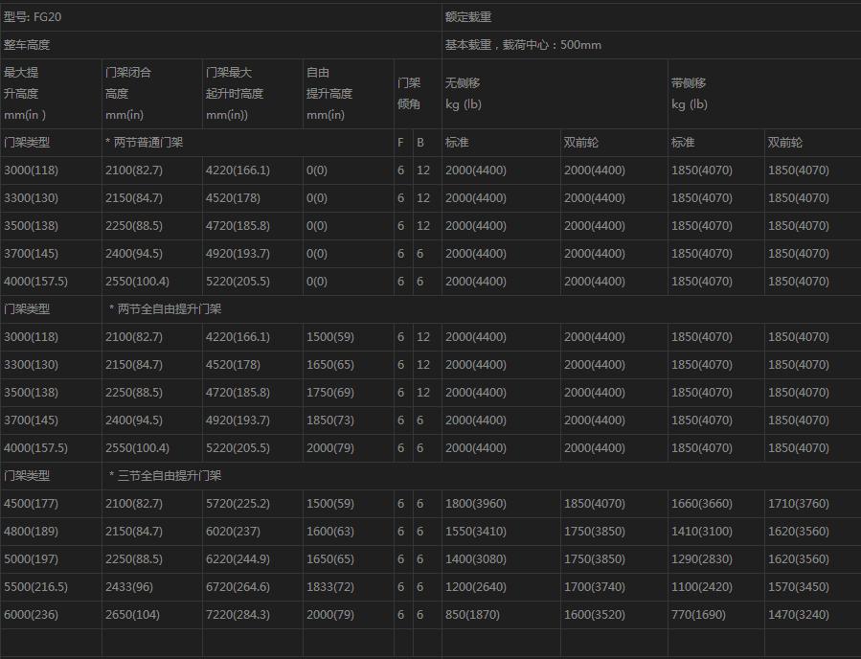
Task: Select the 基本载重 载荷中心 500mm cell
Action: pos(523,45)
